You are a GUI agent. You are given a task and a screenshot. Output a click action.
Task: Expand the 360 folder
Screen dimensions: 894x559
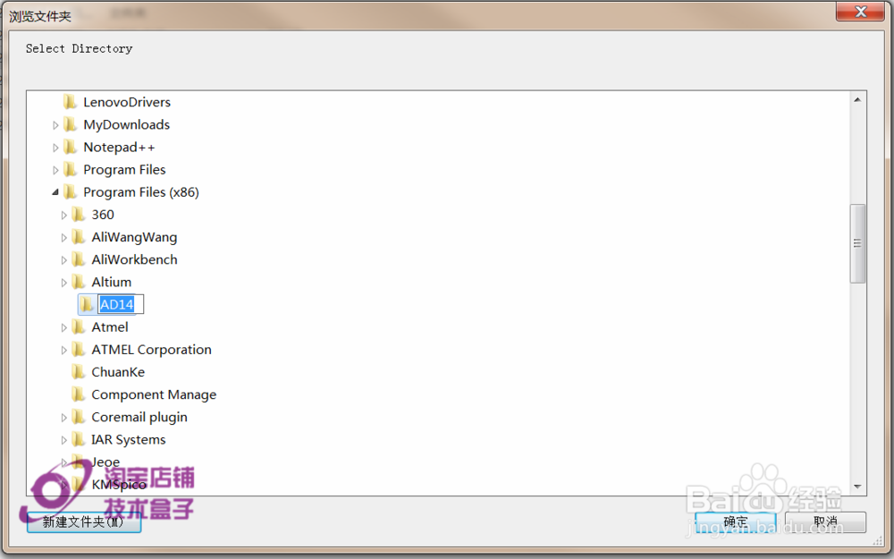[63, 215]
